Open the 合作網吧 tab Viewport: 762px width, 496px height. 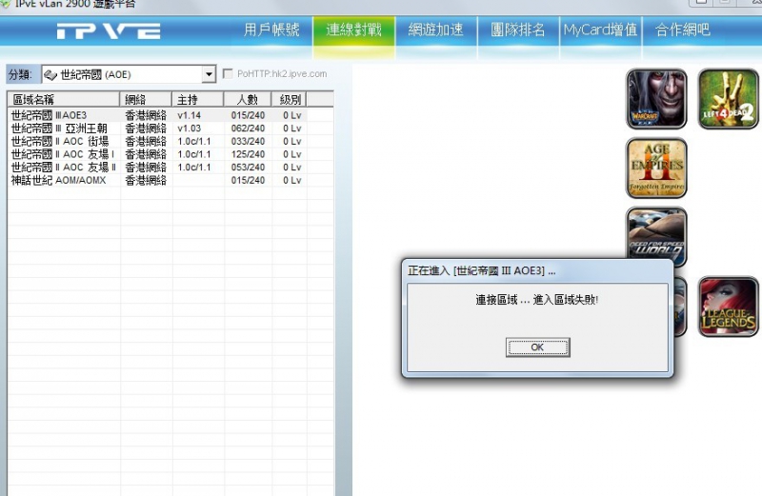(x=682, y=30)
